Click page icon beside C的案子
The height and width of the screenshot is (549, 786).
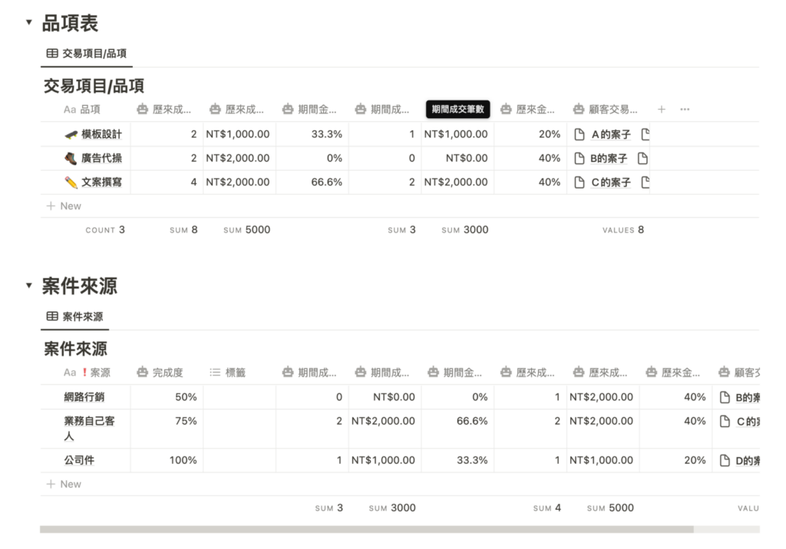point(579,182)
